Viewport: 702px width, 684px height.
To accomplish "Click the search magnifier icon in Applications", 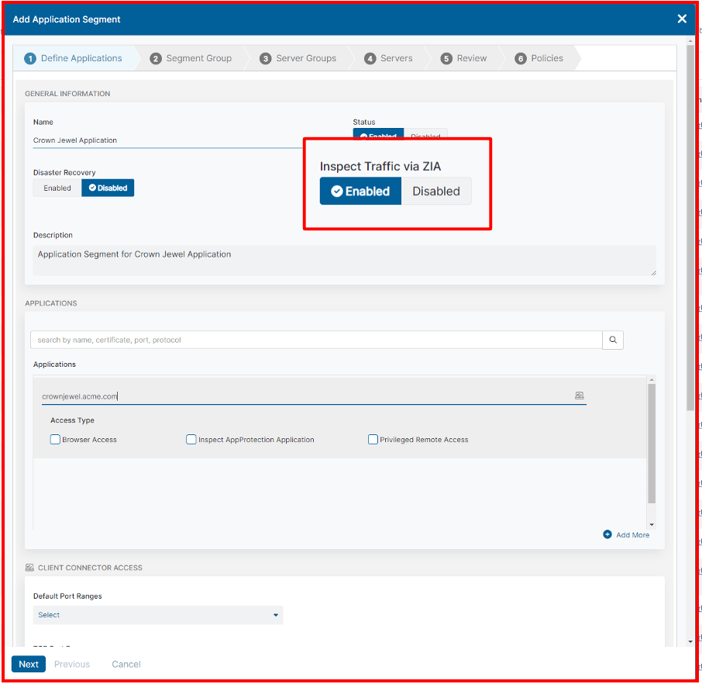I will click(x=612, y=340).
